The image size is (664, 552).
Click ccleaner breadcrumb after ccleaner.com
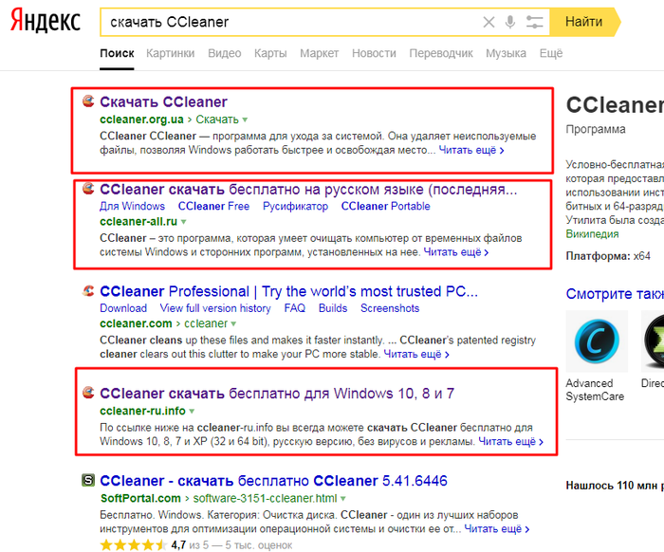(206, 323)
